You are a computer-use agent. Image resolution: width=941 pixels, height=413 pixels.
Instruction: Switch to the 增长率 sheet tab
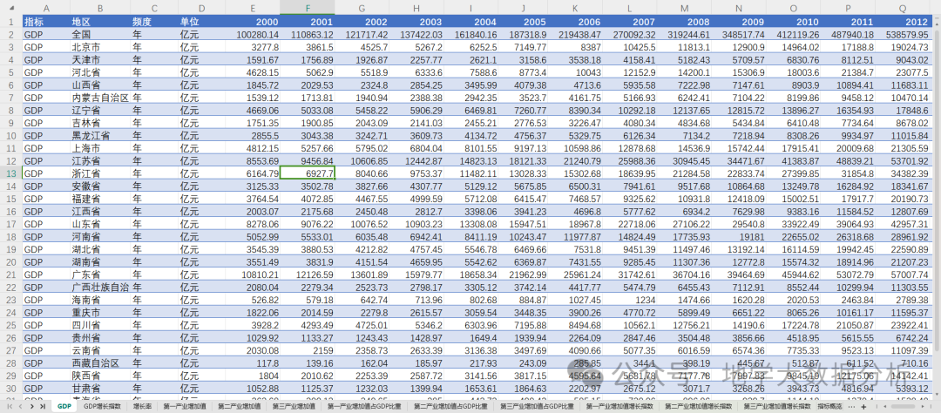click(142, 406)
